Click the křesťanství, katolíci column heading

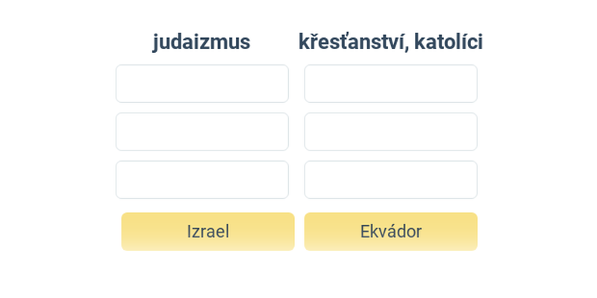pyautogui.click(x=390, y=42)
